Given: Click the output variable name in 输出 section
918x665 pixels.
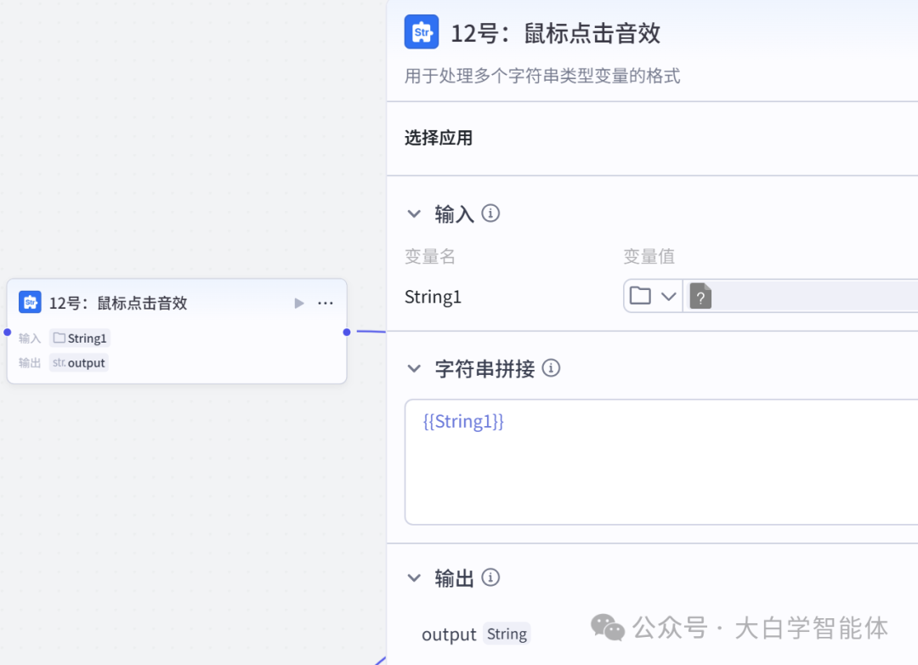Looking at the screenshot, I should click(x=449, y=634).
